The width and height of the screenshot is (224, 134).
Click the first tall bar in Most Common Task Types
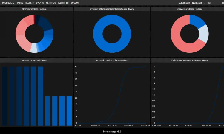5,96
